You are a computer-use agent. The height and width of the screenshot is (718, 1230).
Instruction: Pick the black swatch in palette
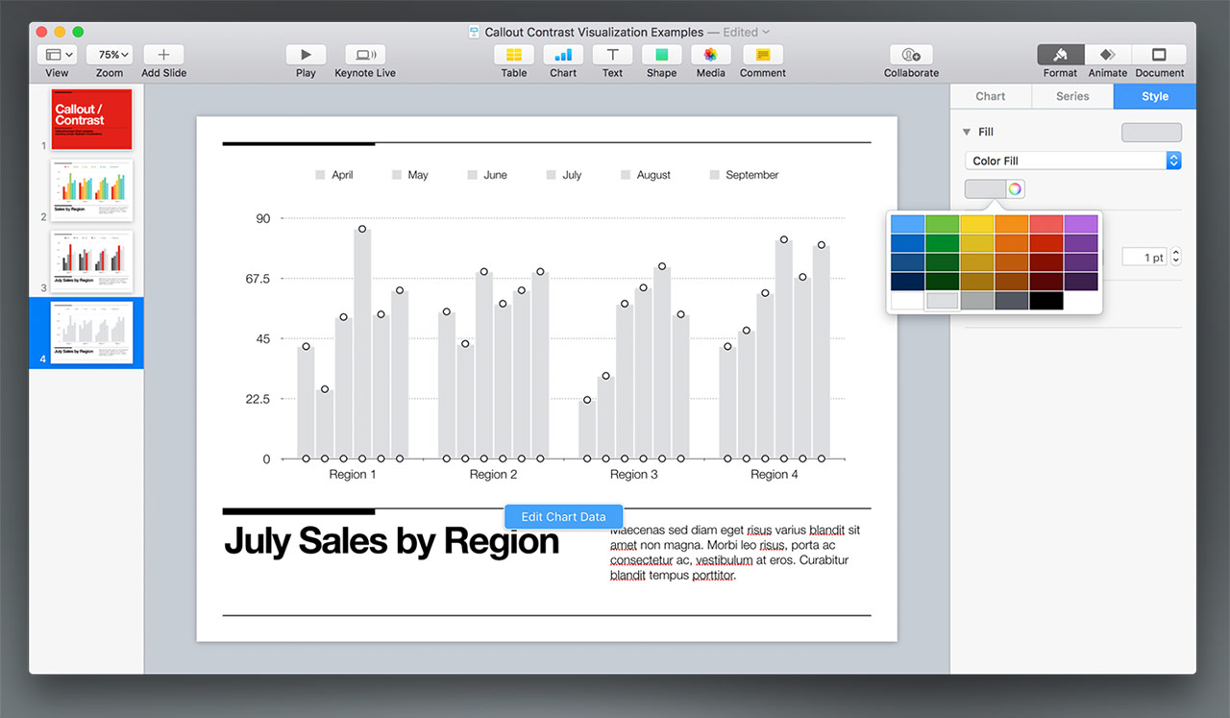(1045, 301)
